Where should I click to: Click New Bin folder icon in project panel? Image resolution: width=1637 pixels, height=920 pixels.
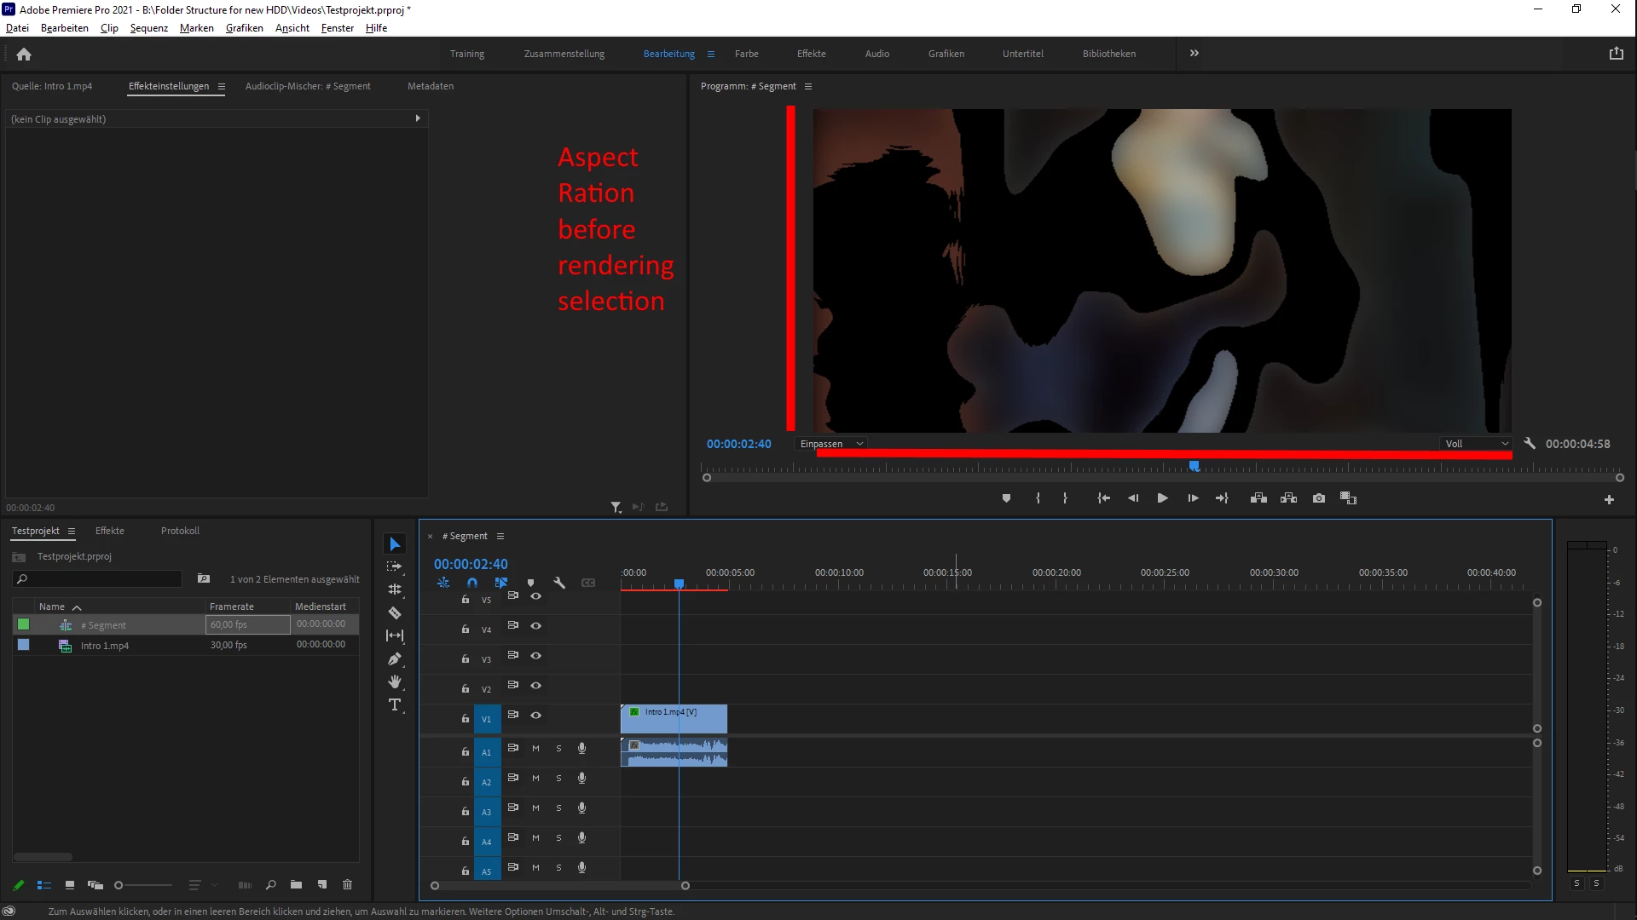(x=296, y=885)
